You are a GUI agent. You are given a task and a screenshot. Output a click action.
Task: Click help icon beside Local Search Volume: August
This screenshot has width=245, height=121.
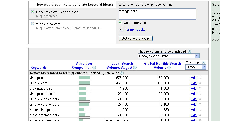click(x=135, y=68)
